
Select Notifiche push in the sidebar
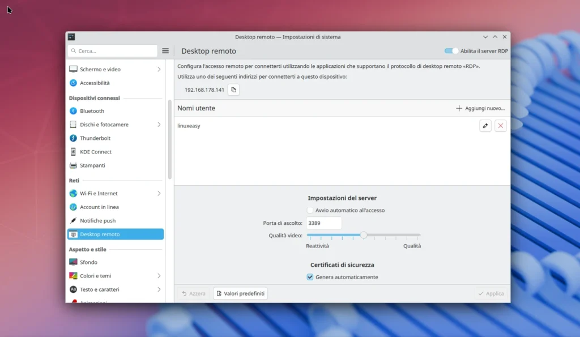point(97,221)
